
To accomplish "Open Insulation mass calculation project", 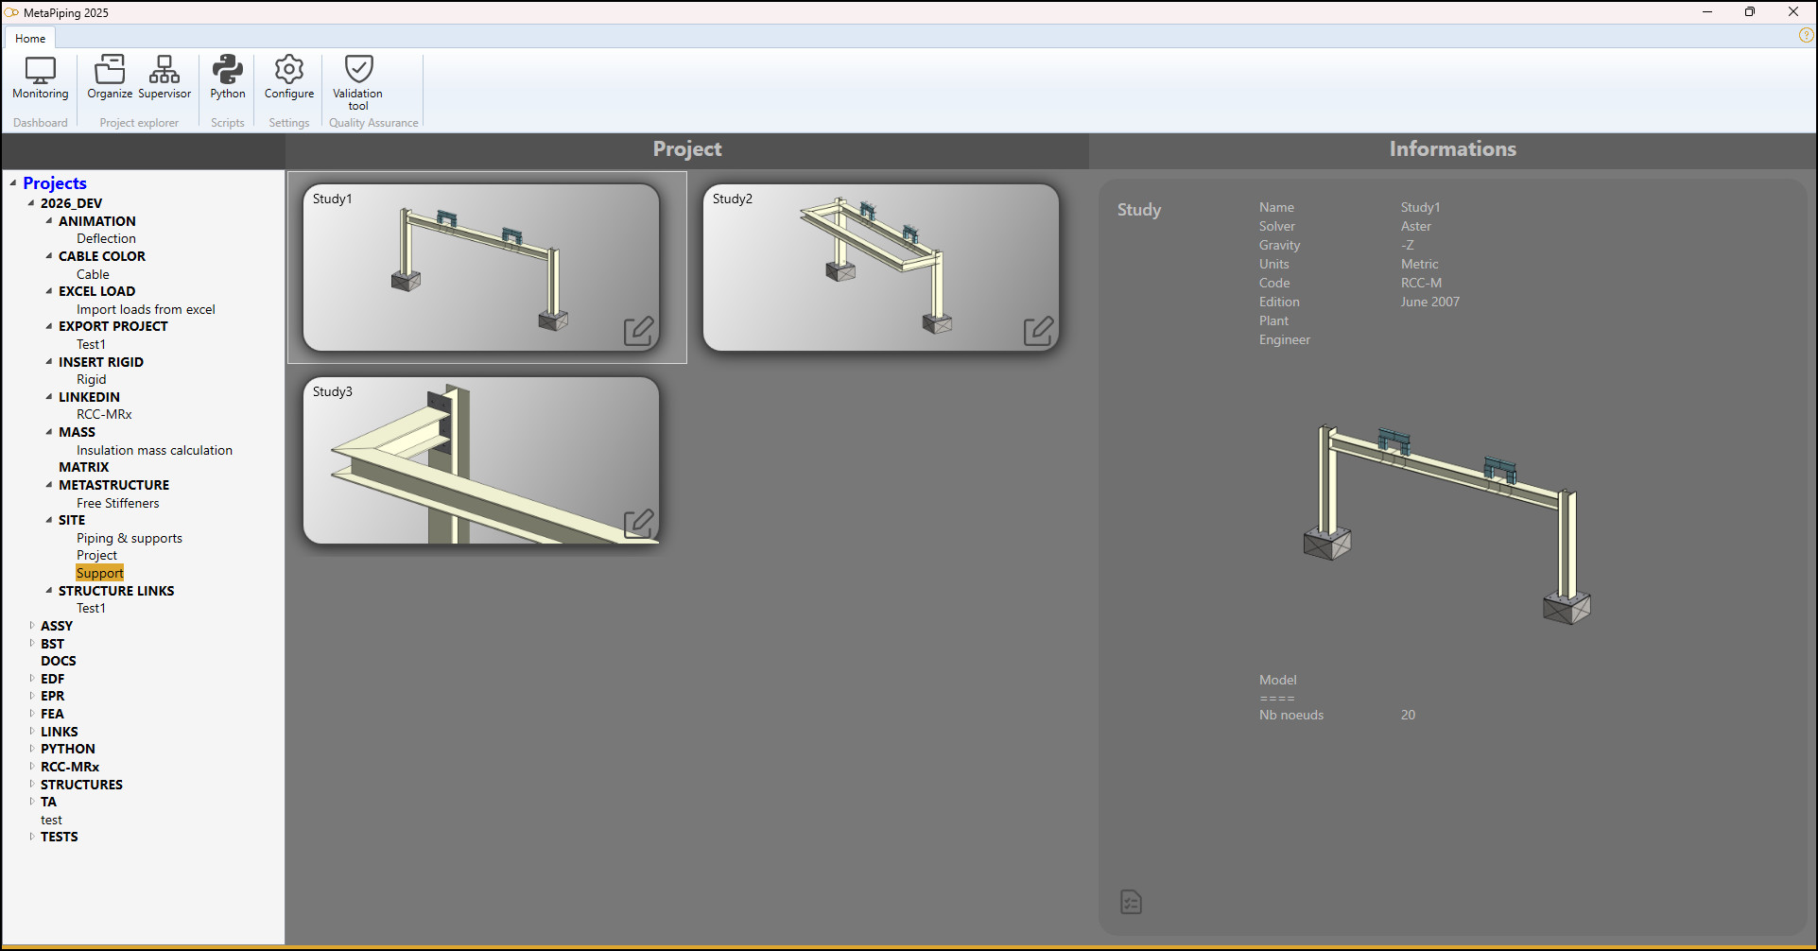I will [154, 450].
